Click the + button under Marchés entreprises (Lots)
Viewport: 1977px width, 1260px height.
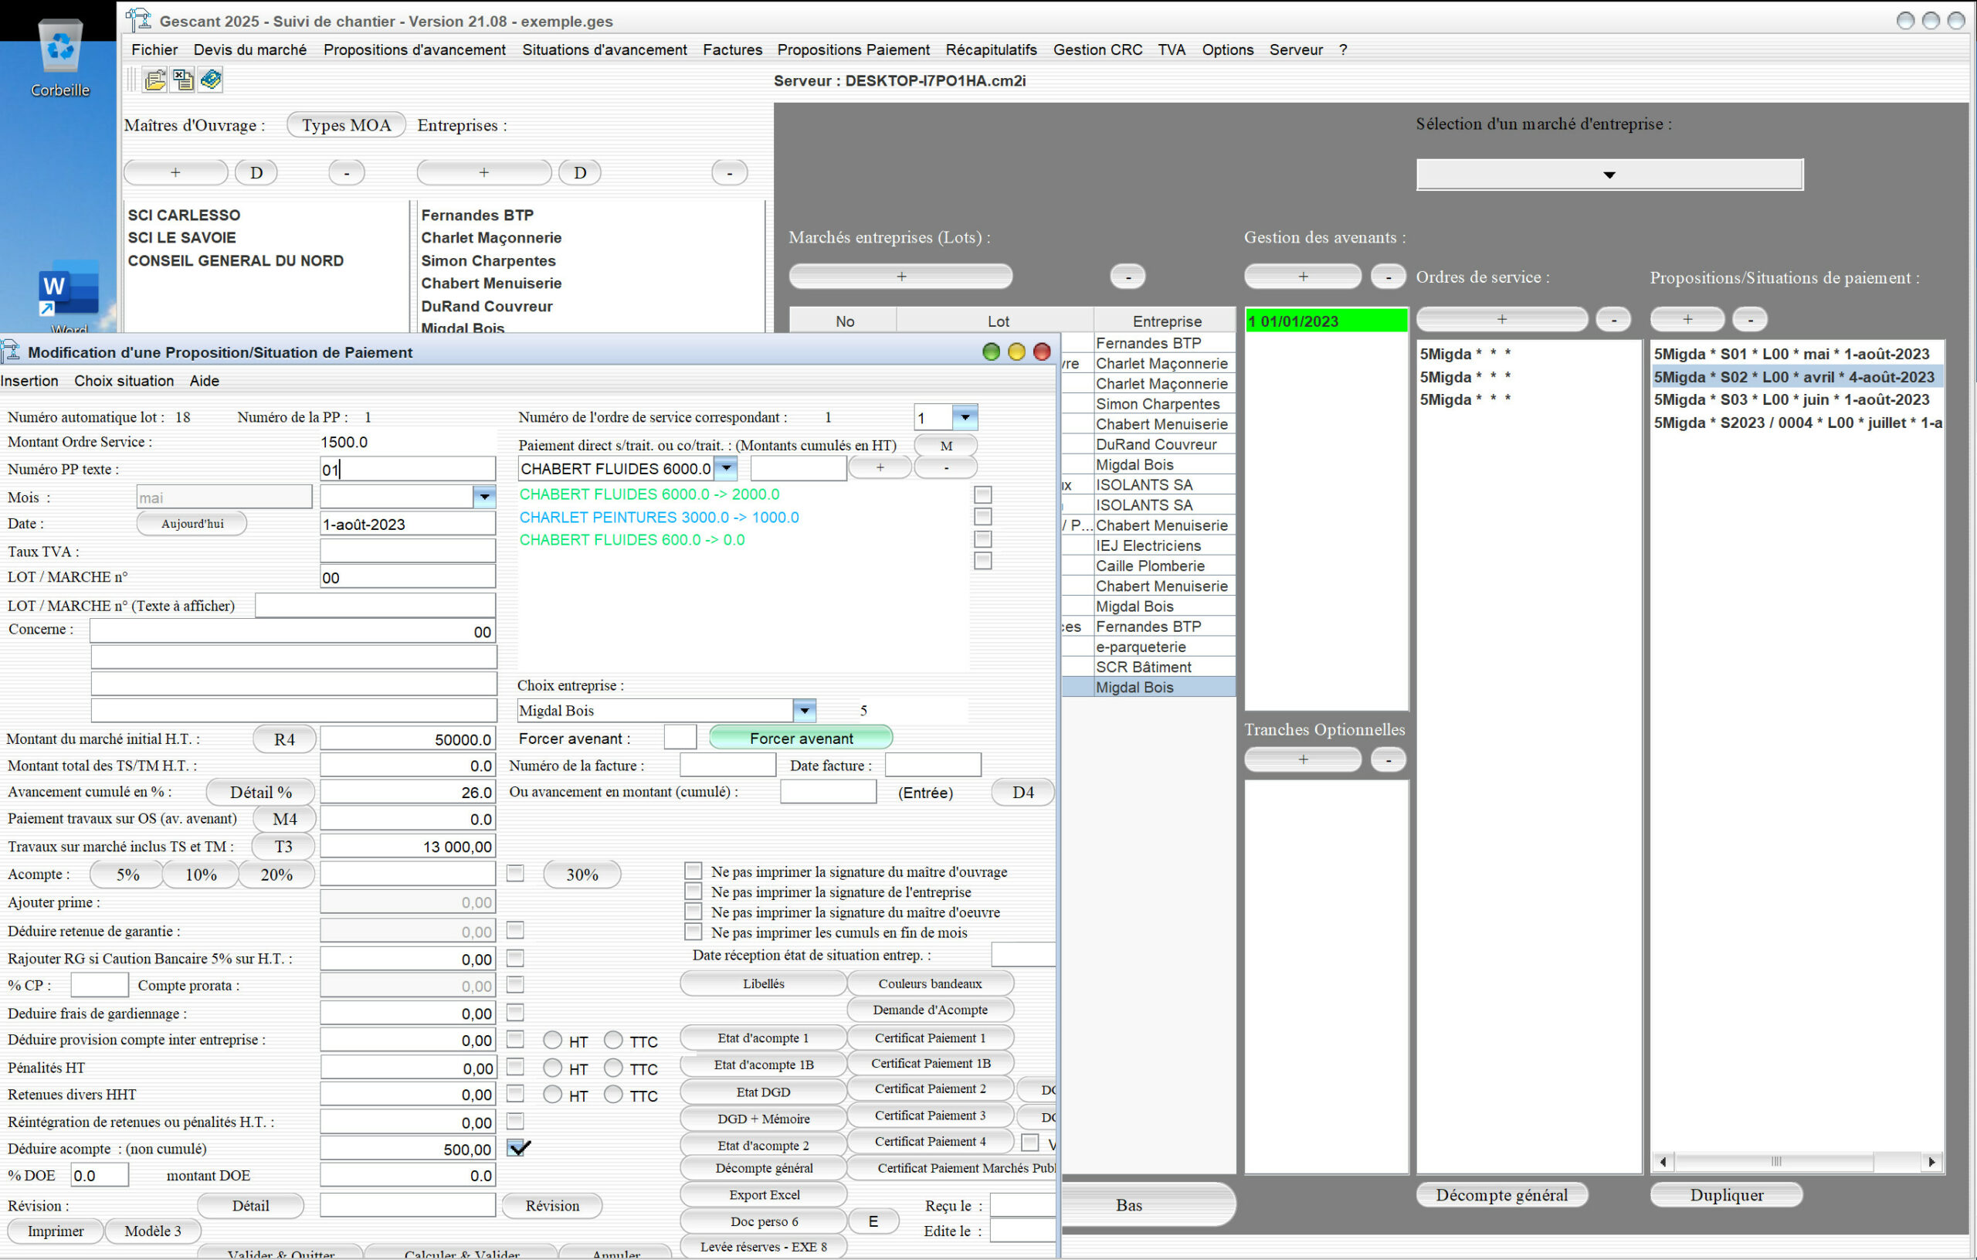pyautogui.click(x=900, y=276)
